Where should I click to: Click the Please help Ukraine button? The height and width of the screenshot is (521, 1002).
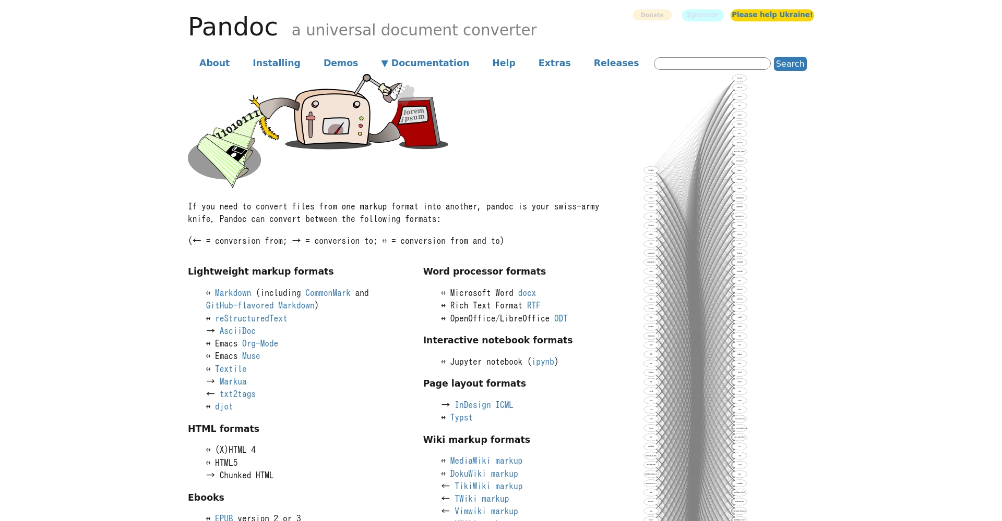[x=772, y=15]
